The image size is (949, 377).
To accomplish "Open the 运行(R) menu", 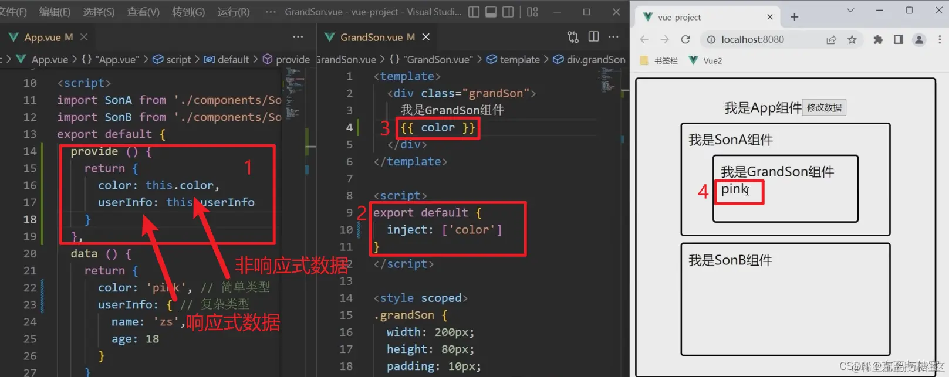I will click(x=234, y=12).
